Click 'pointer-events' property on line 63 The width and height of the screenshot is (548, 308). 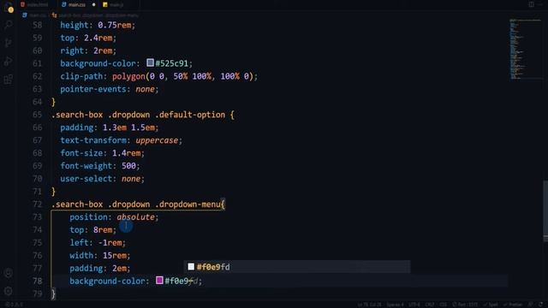[93, 89]
